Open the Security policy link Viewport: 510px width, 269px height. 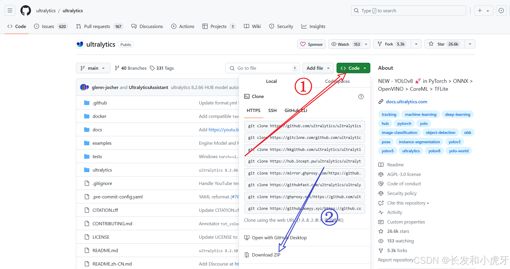[x=398, y=193]
